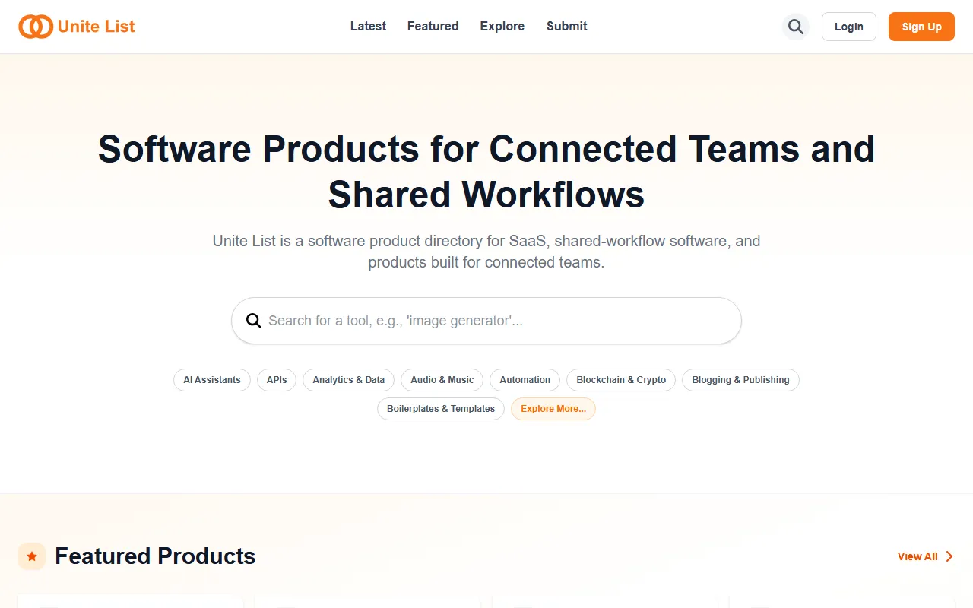Image resolution: width=973 pixels, height=608 pixels.
Task: Choose the APIs category chip
Action: point(277,380)
